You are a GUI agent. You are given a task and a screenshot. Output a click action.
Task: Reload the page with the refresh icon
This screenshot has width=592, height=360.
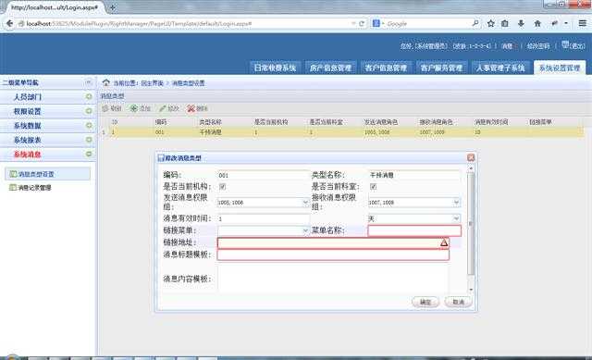click(x=362, y=23)
